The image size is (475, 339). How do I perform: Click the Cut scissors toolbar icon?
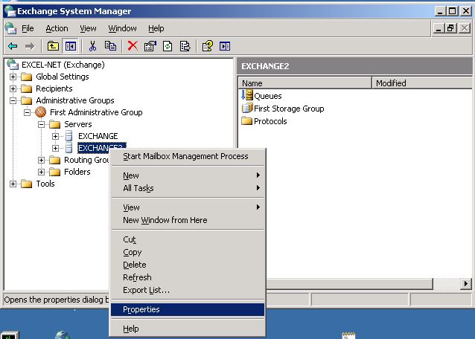click(92, 46)
